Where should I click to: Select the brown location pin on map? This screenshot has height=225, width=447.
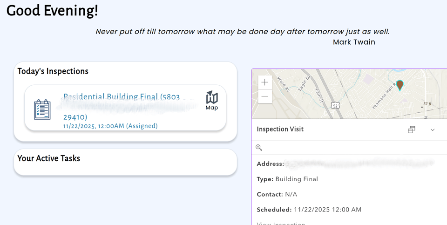pyautogui.click(x=400, y=85)
